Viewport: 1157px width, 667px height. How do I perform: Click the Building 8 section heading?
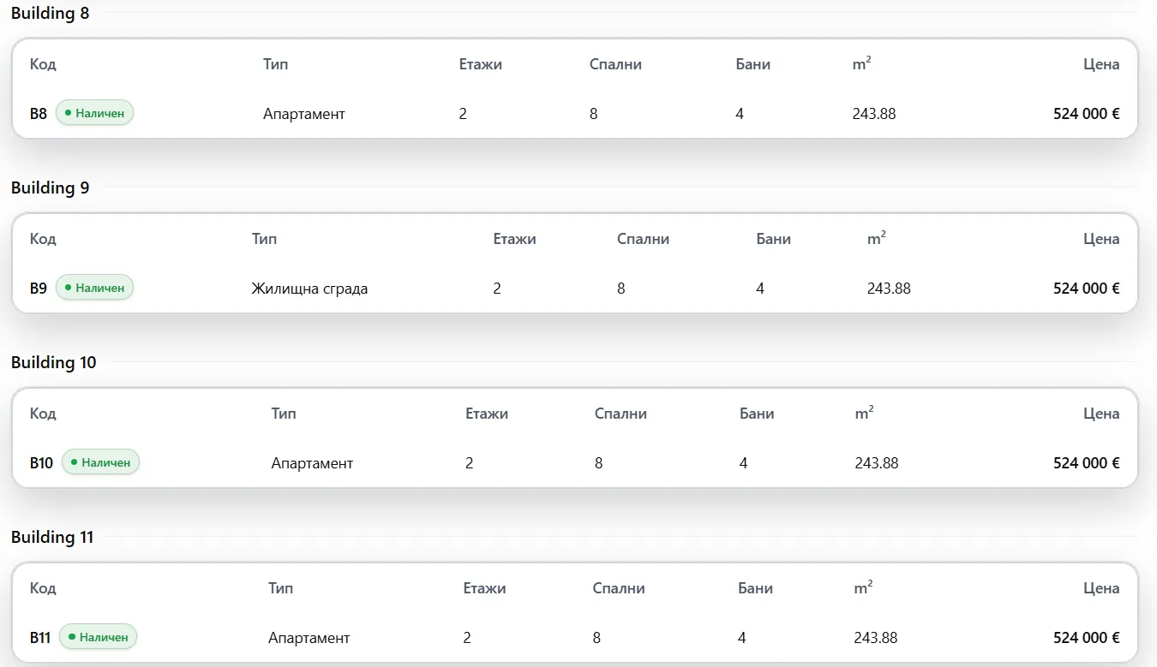point(51,14)
